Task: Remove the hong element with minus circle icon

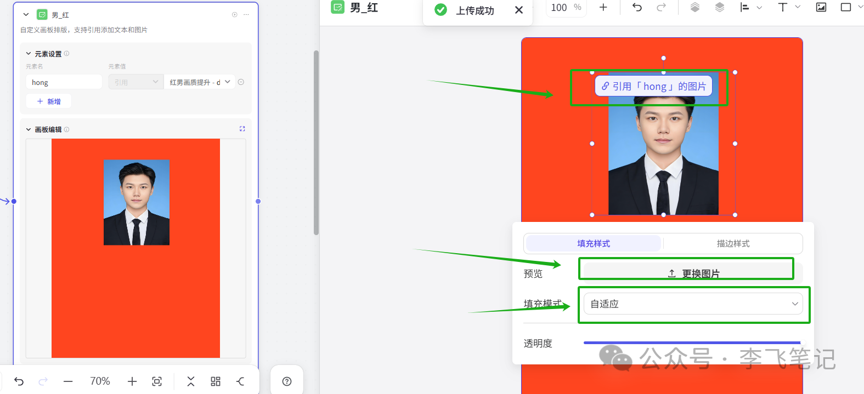Action: click(241, 82)
